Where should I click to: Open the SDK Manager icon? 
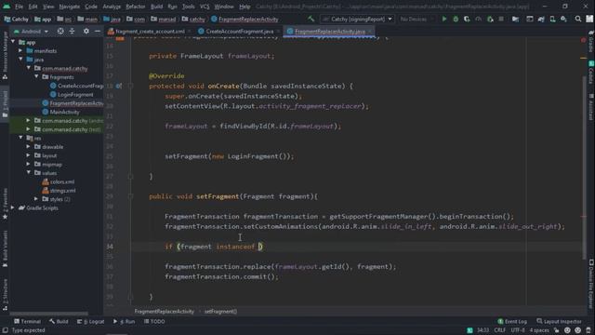564,19
